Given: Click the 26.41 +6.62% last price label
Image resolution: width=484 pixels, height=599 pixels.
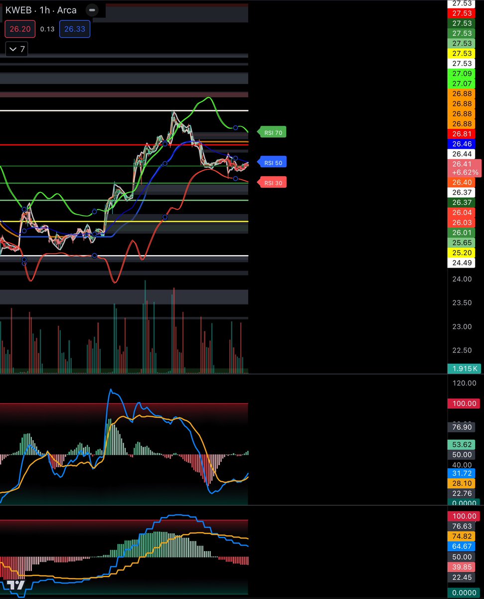Looking at the screenshot, I should [466, 168].
